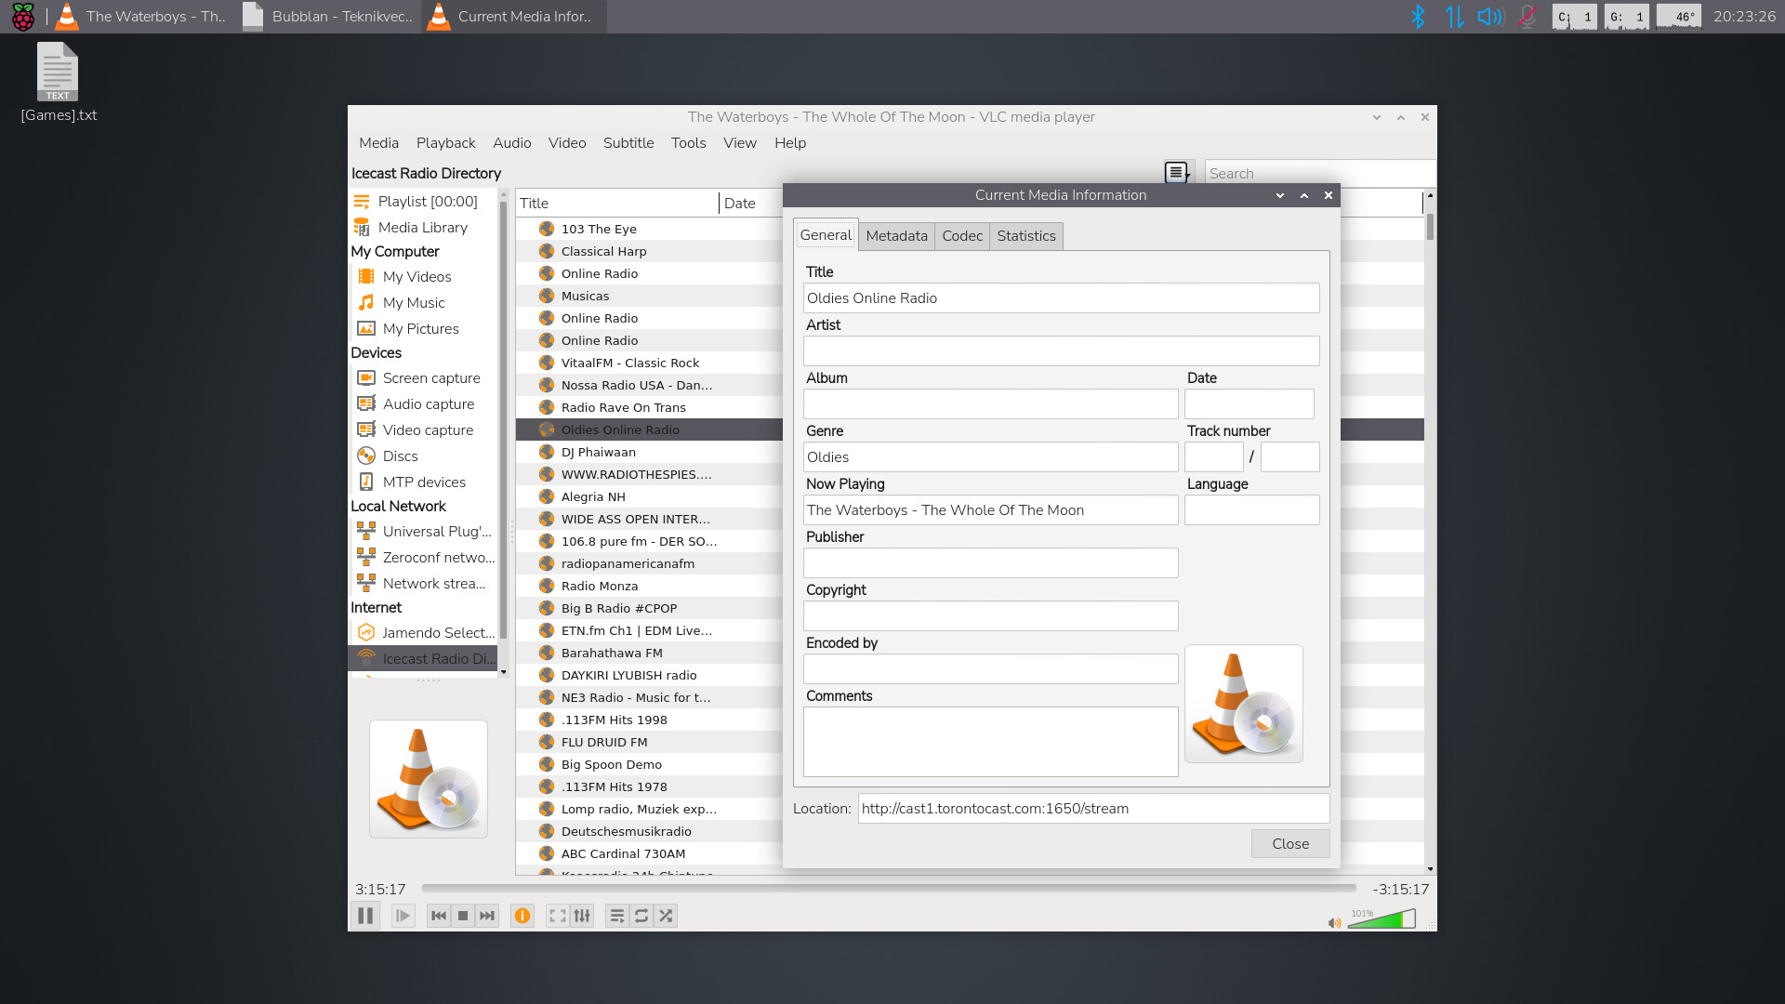Toggle fullscreen video mode

(x=558, y=916)
